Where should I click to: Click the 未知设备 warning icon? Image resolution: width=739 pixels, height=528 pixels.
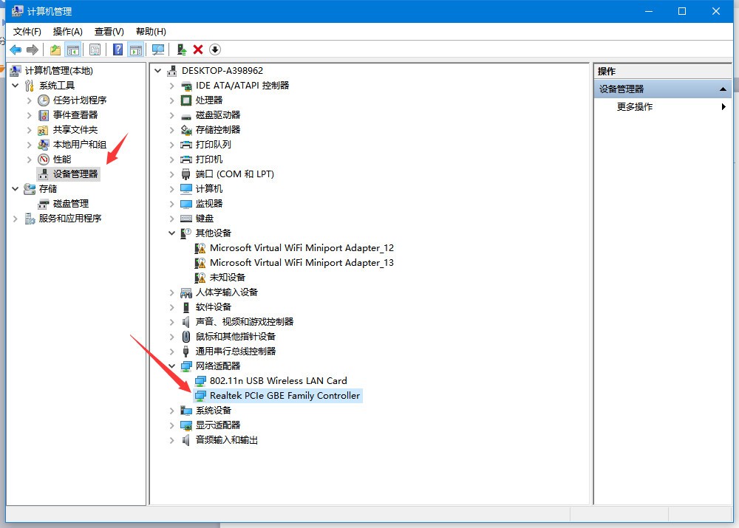pyautogui.click(x=200, y=278)
